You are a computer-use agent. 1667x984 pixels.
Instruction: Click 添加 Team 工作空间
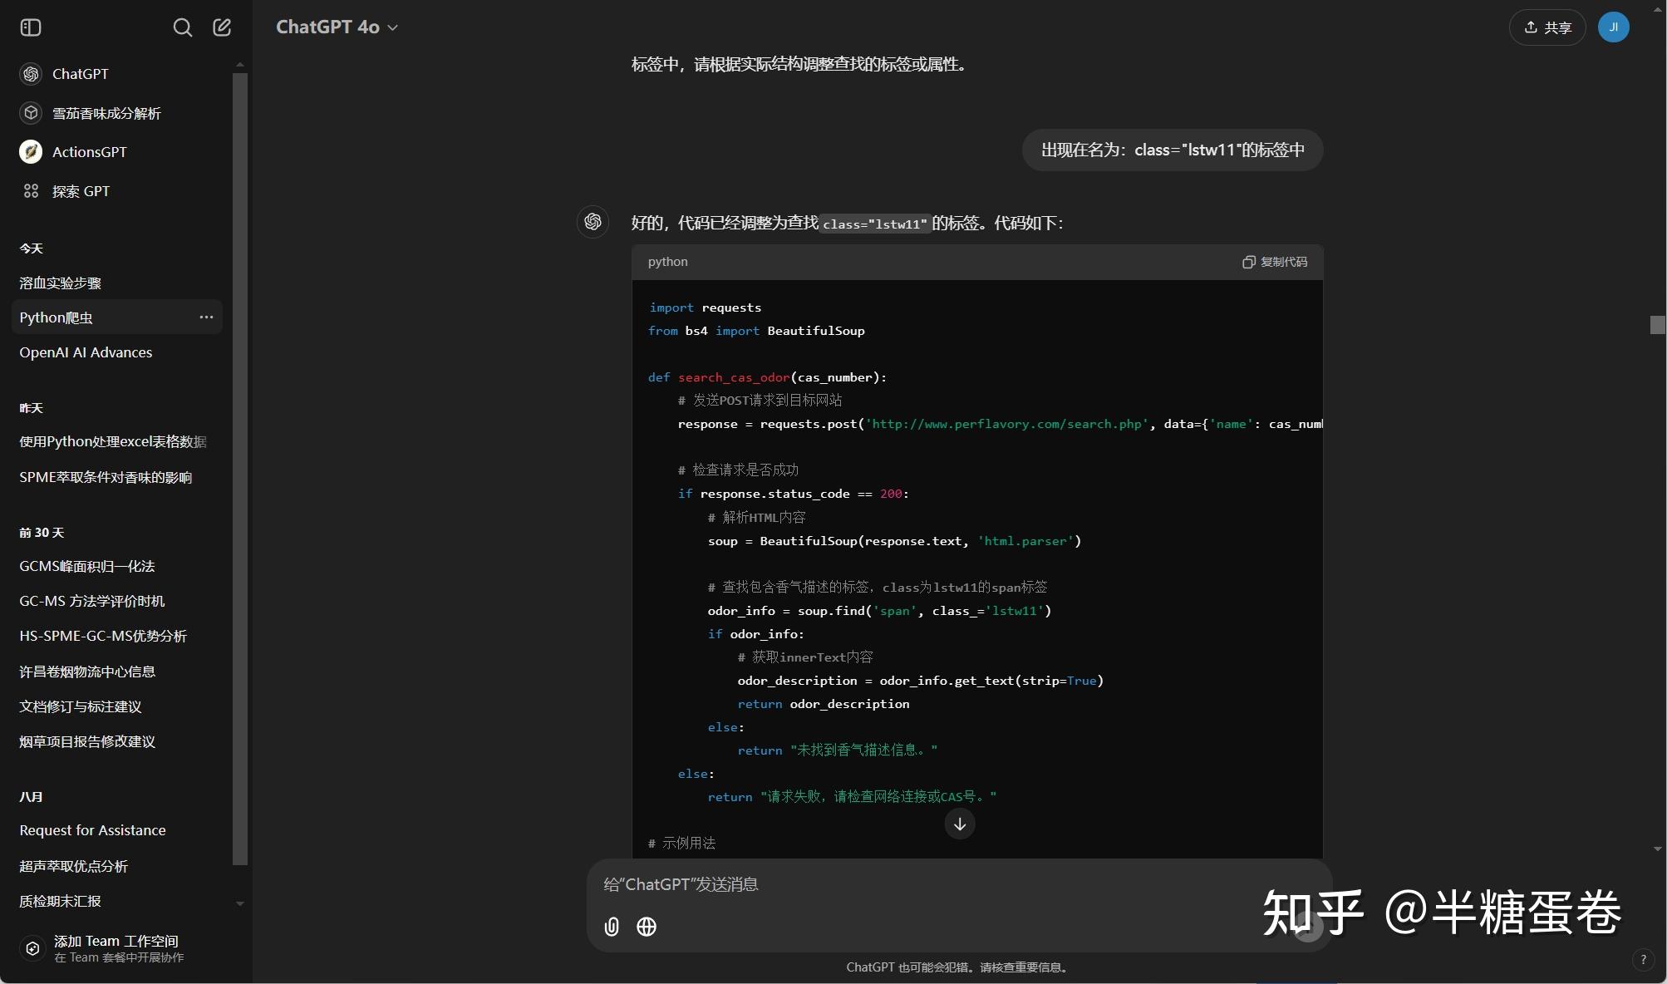click(x=116, y=947)
